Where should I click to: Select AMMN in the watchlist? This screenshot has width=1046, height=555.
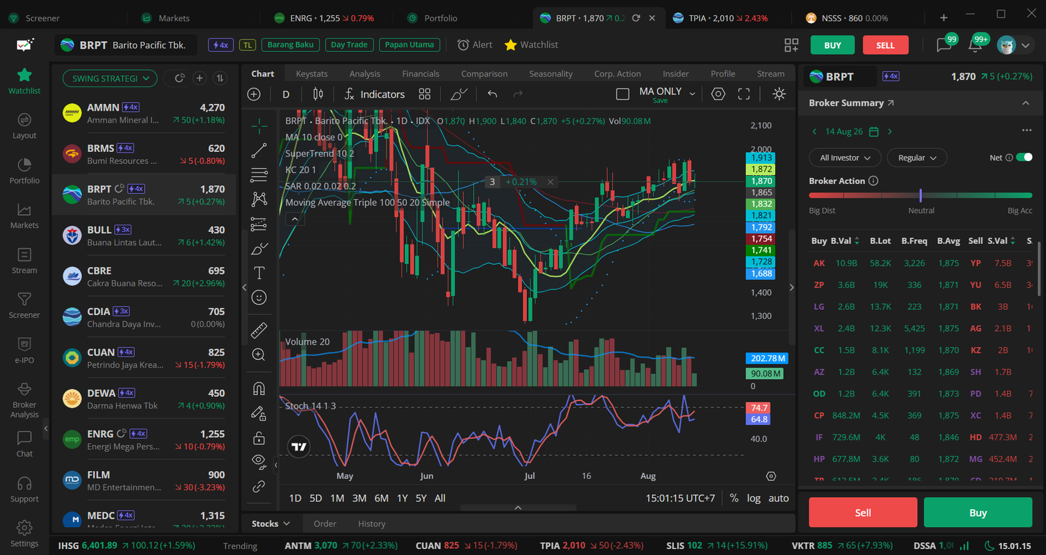click(x=143, y=114)
